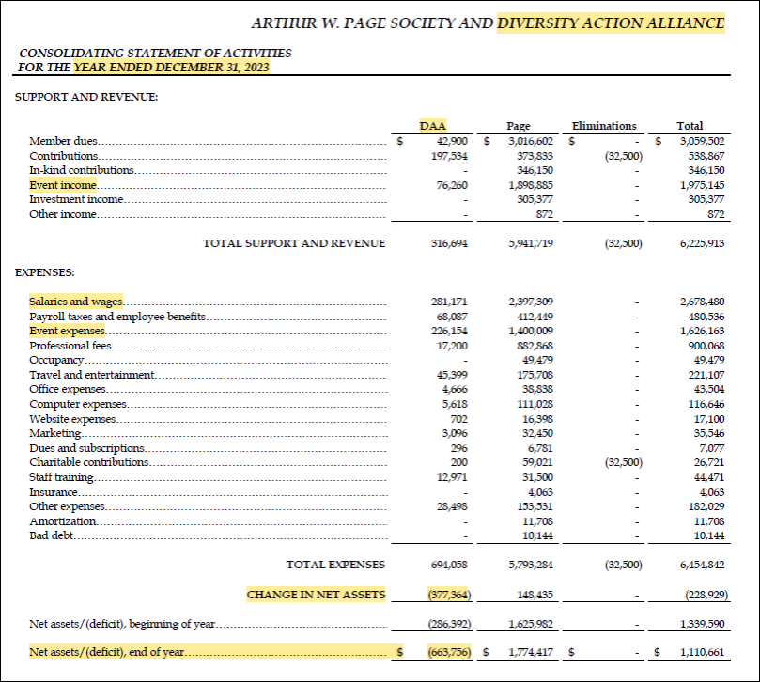Select the 'Charitable contributions' row label
The width and height of the screenshot is (760, 682).
click(x=88, y=462)
